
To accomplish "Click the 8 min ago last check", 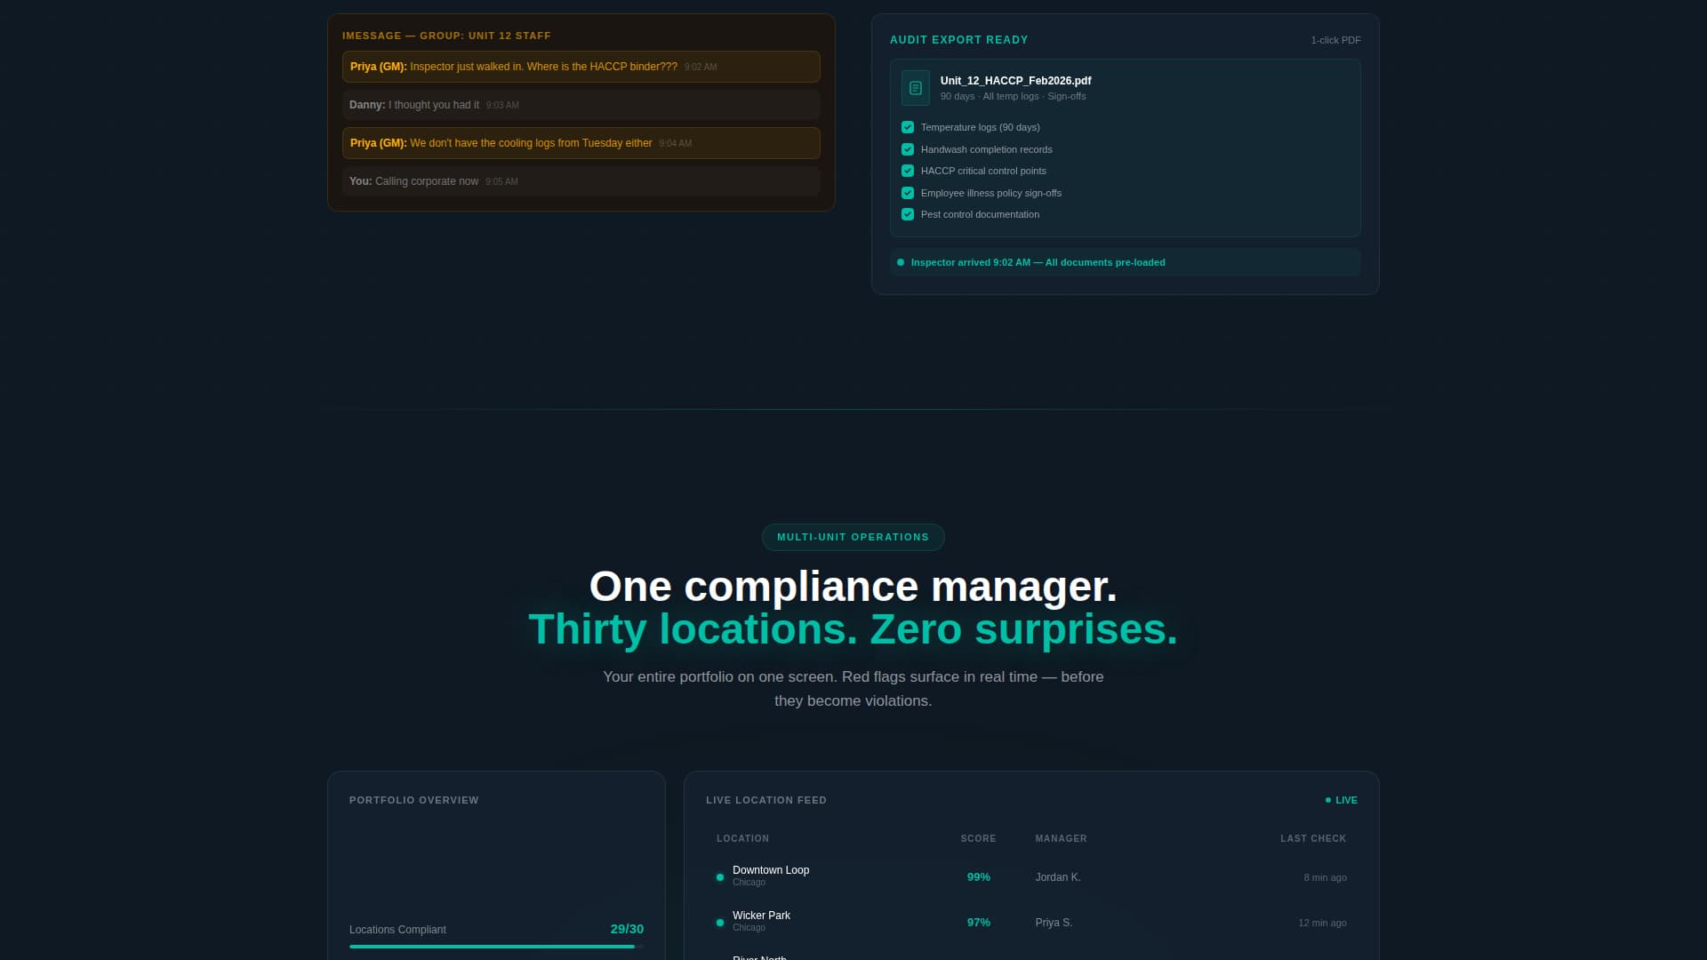I will click(x=1325, y=877).
